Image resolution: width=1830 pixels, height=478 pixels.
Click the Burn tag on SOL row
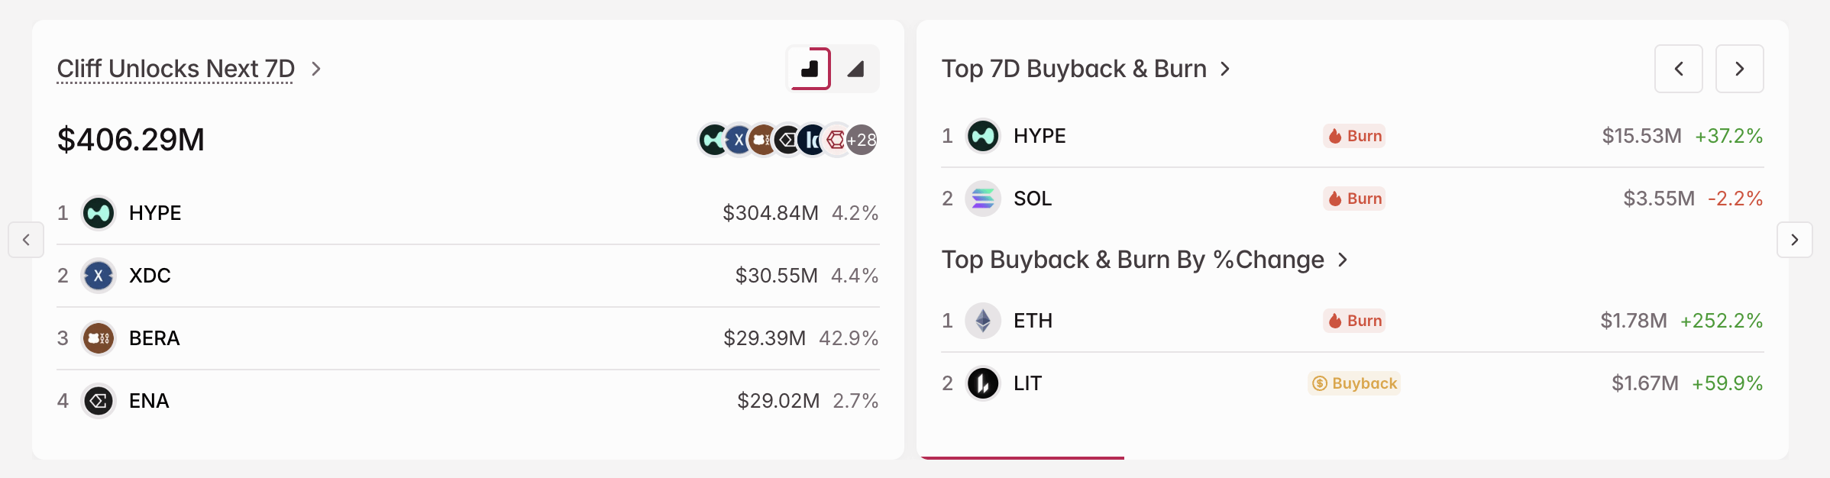point(1353,199)
